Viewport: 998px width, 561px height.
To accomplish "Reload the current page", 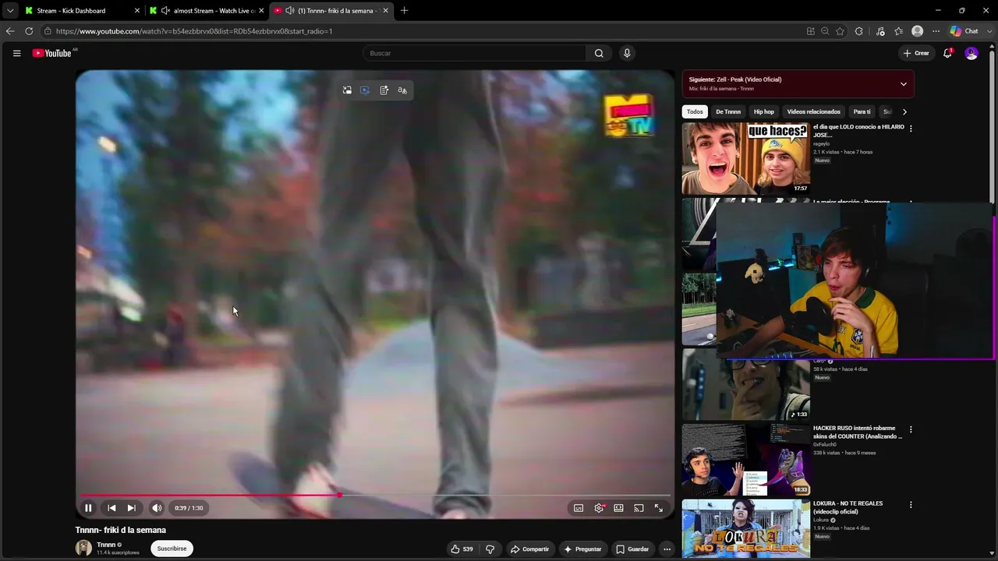I will [x=29, y=31].
